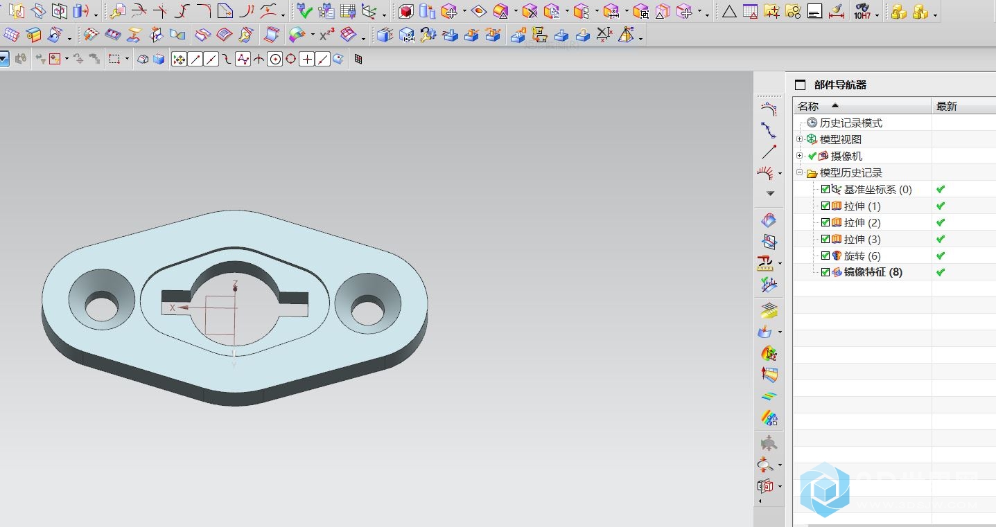The image size is (996, 527).
Task: Select the blue 3D cube view icon
Action: pyautogui.click(x=159, y=60)
